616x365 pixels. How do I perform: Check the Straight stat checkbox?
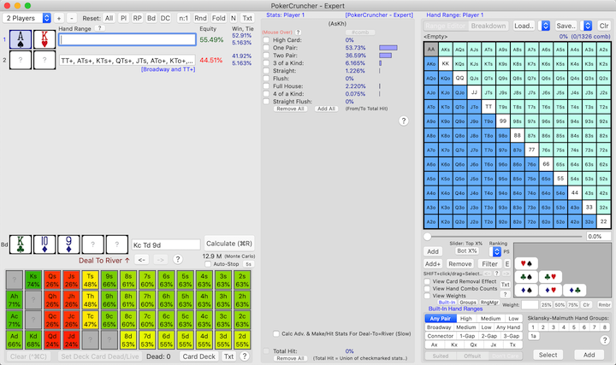[266, 71]
